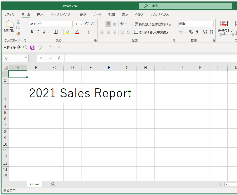
Task: Open the アンテナハウス tab
Action: 160,14
